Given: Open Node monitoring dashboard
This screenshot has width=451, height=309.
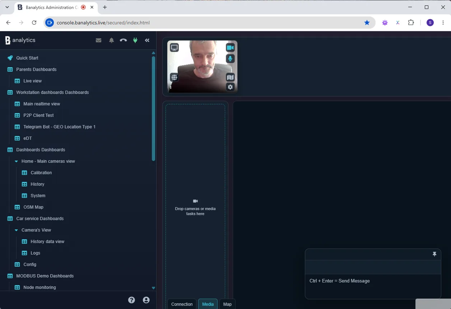Looking at the screenshot, I should (x=39, y=287).
